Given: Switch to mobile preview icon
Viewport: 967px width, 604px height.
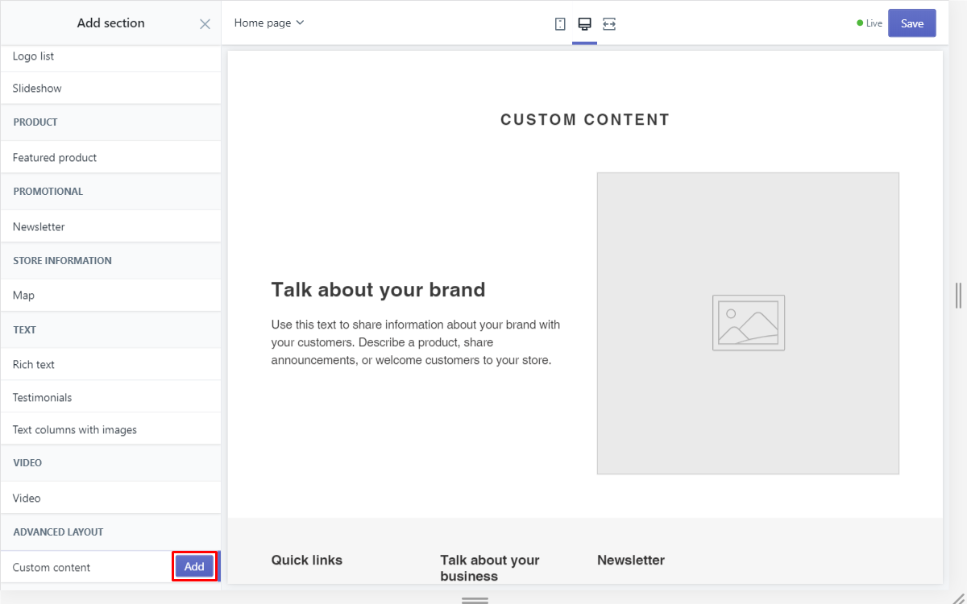Looking at the screenshot, I should 560,24.
